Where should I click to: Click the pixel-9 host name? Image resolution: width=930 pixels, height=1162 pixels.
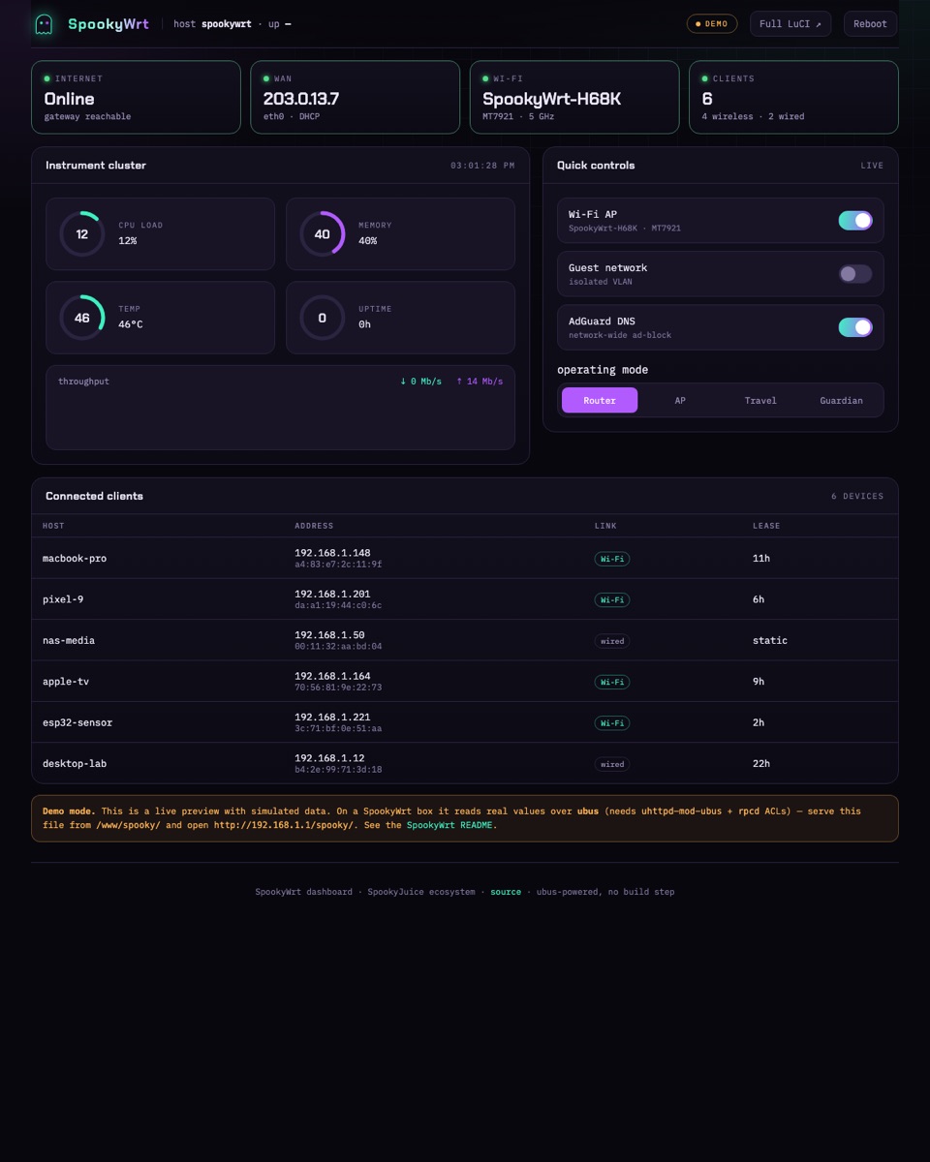tap(63, 599)
